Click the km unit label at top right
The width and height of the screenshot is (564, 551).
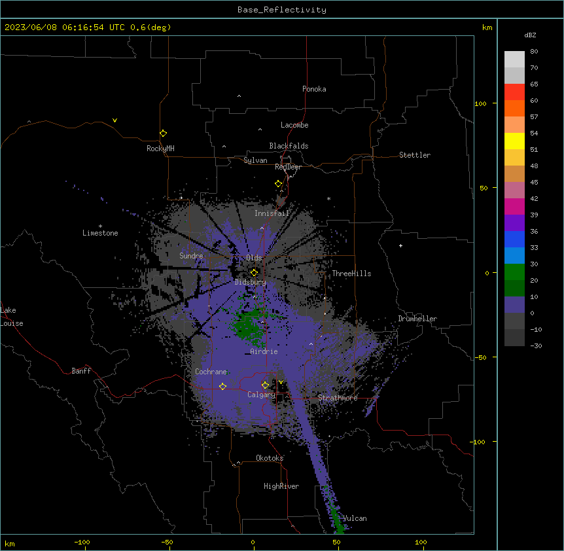tap(487, 27)
